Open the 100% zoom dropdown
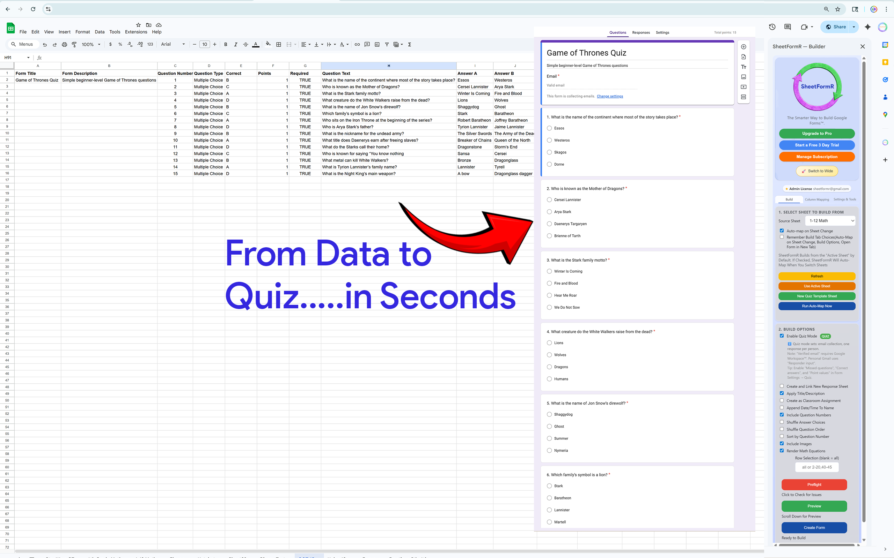894x558 pixels. point(91,44)
